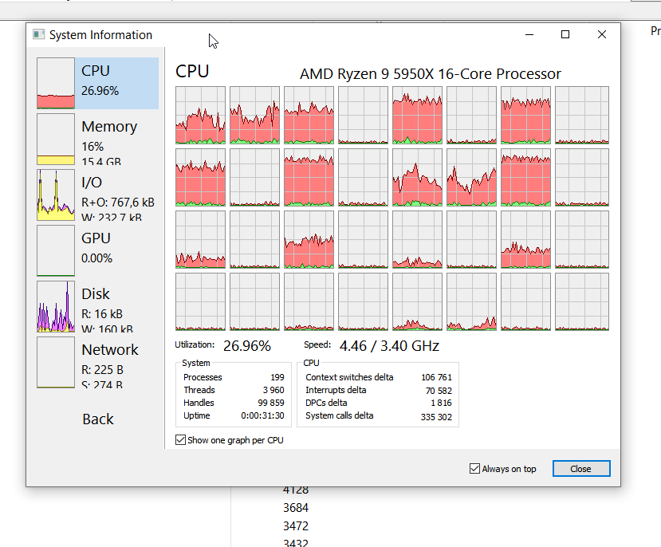Click the Uptime value 0:00:31:30
This screenshot has width=661, height=547.
click(262, 415)
